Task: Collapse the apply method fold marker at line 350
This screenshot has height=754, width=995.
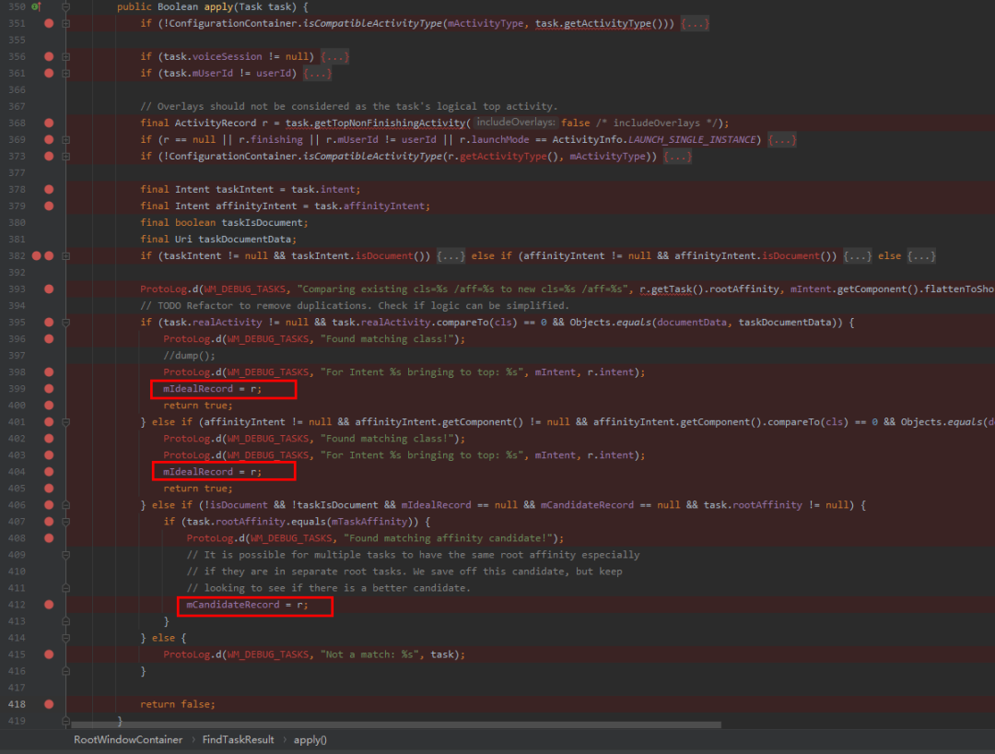Action: 65,7
